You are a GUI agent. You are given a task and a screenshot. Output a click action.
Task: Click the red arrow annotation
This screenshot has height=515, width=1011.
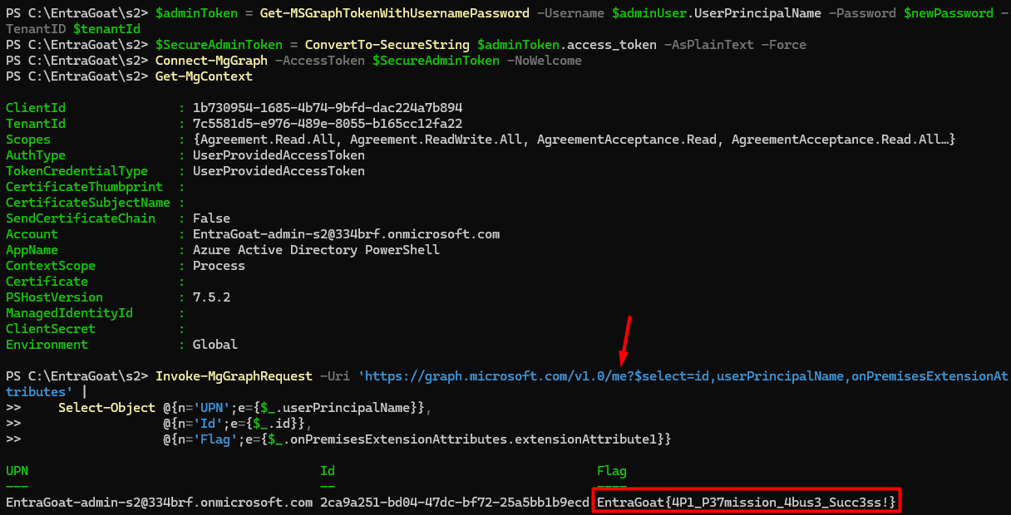click(625, 341)
